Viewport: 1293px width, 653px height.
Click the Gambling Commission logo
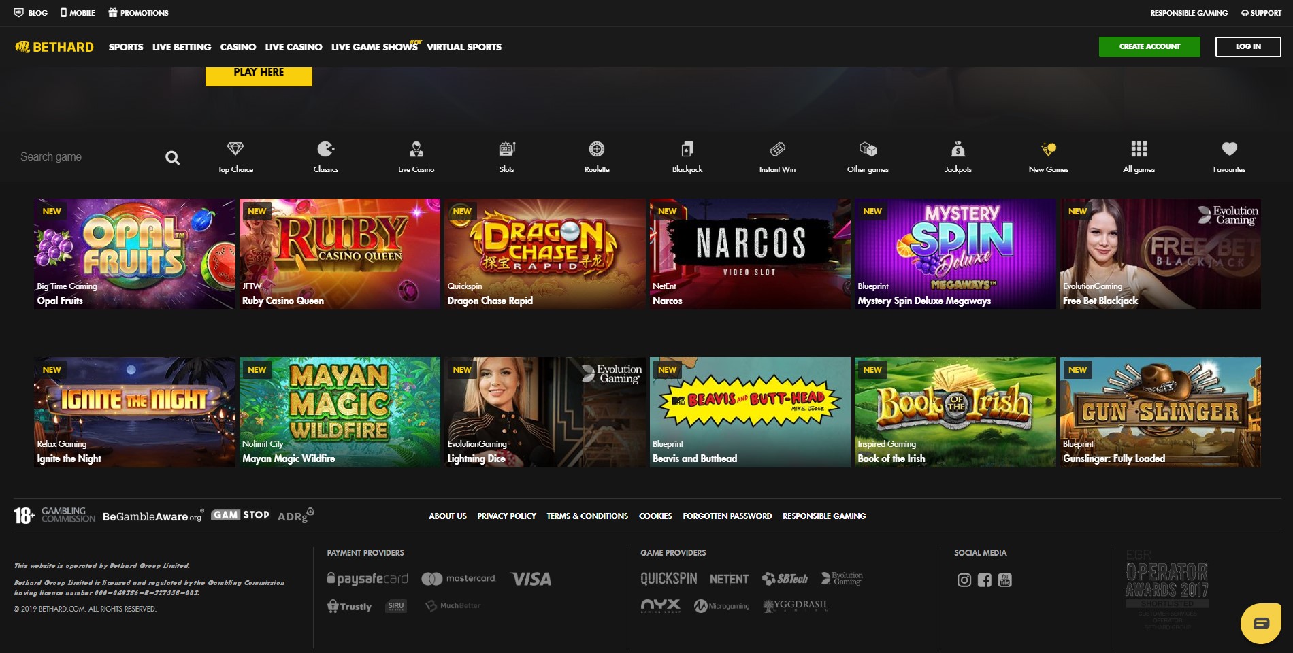tap(68, 515)
